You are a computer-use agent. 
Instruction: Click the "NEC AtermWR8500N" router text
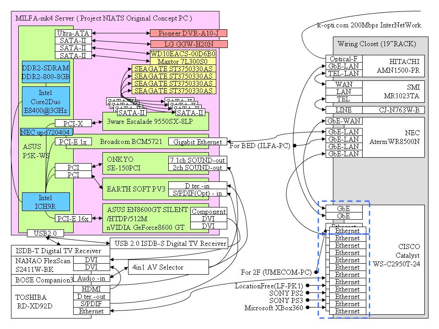pos(395,137)
